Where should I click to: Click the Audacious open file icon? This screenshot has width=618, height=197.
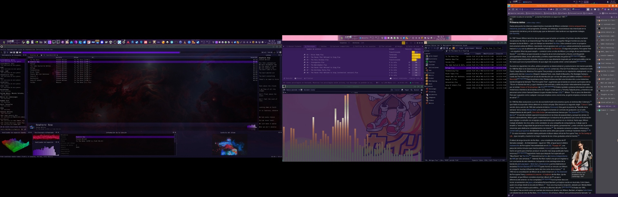pos(5,52)
